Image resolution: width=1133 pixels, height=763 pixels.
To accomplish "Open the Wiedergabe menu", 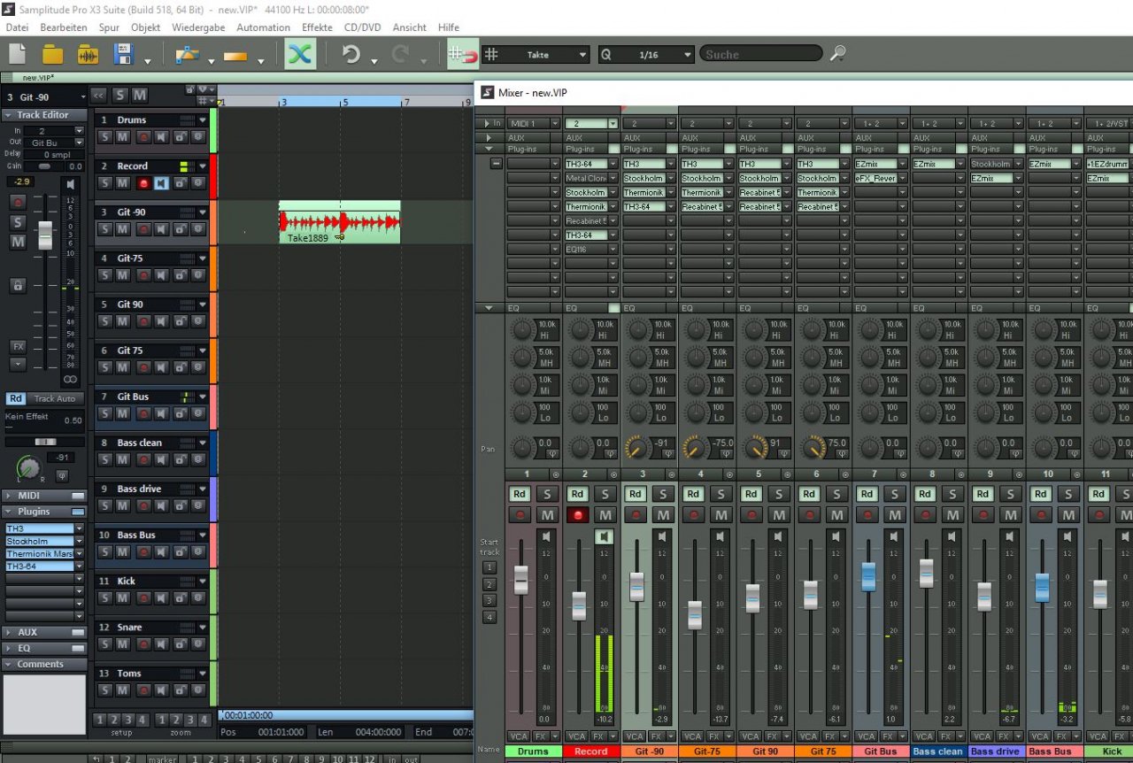I will click(198, 27).
